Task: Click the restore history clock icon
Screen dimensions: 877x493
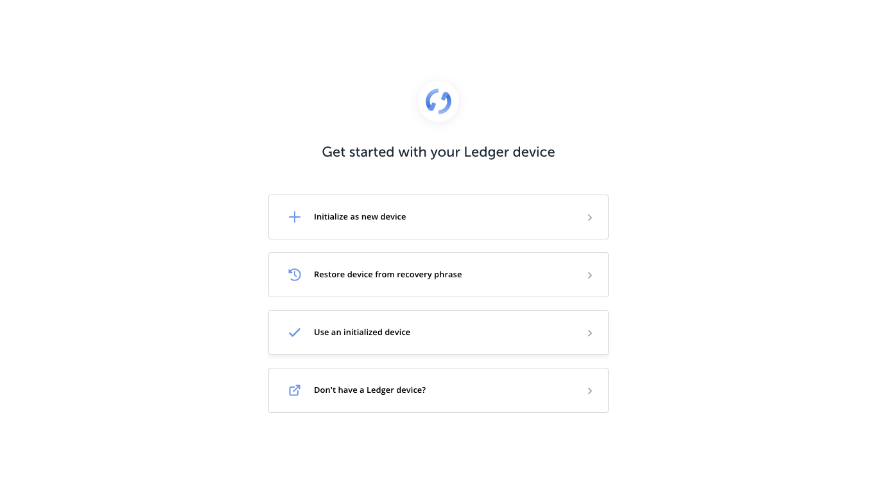Action: (x=295, y=275)
